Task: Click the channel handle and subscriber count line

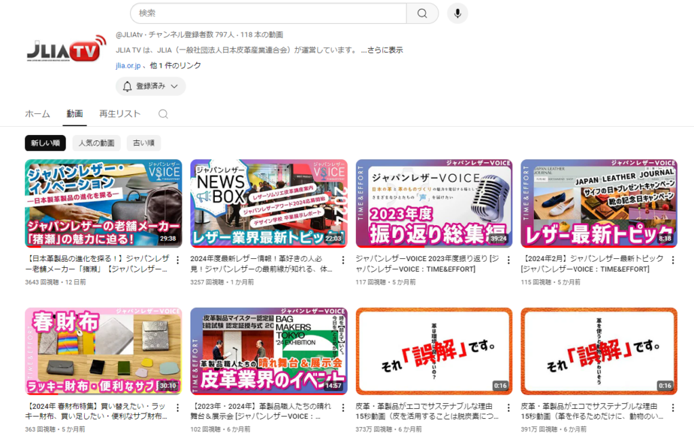Action: point(199,35)
